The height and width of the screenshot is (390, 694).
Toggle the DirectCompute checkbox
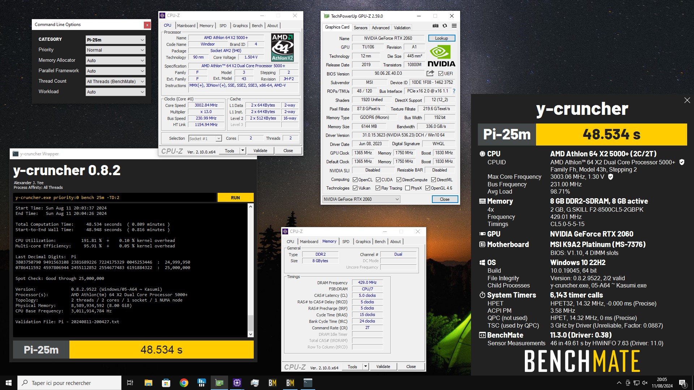399,180
